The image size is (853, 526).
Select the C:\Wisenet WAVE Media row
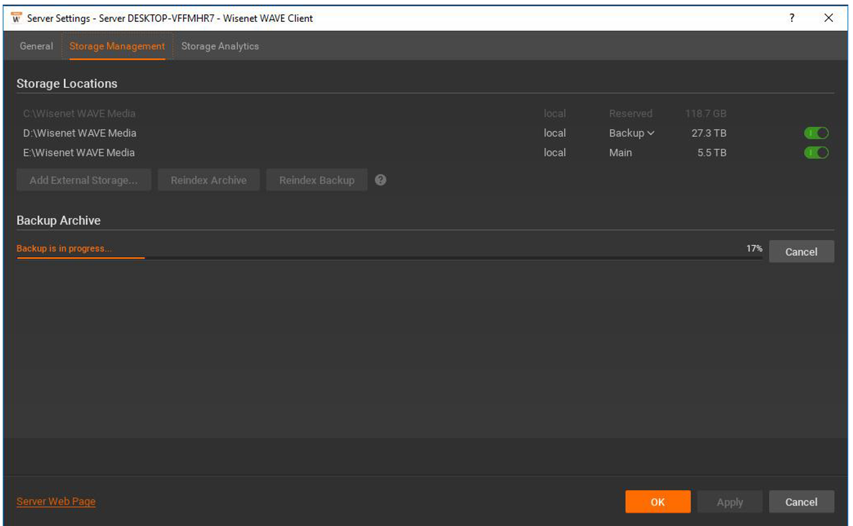coord(425,114)
